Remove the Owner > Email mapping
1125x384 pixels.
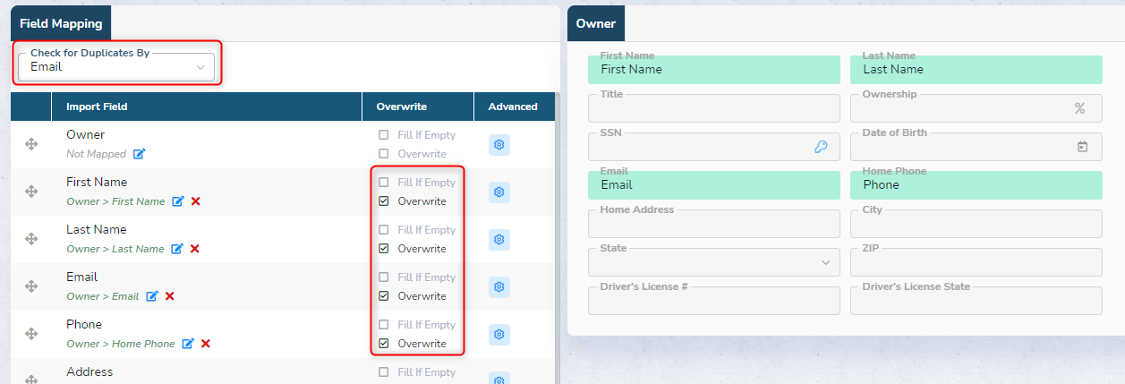pos(169,296)
